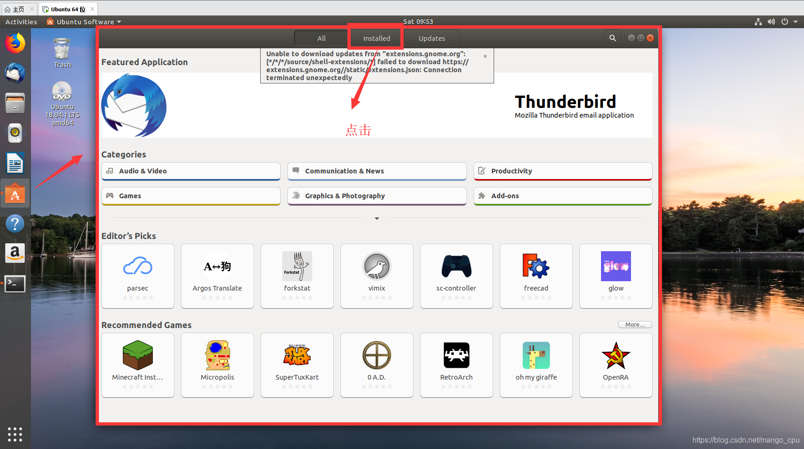Click the network status icon
The width and height of the screenshot is (804, 449).
758,22
